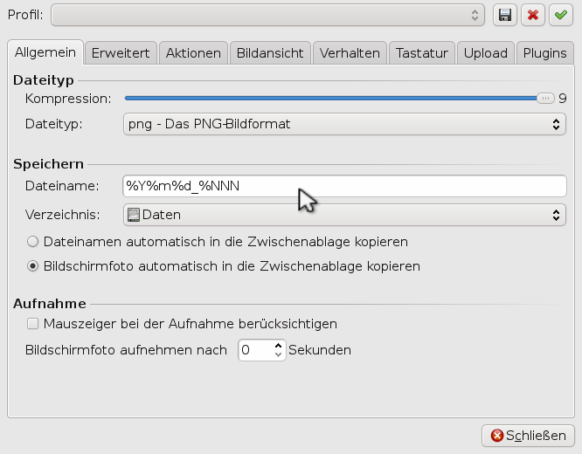Select Bildschirmfoto automatisch in die Zwischenablage kopieren
This screenshot has width=582, height=454.
[x=33, y=265]
